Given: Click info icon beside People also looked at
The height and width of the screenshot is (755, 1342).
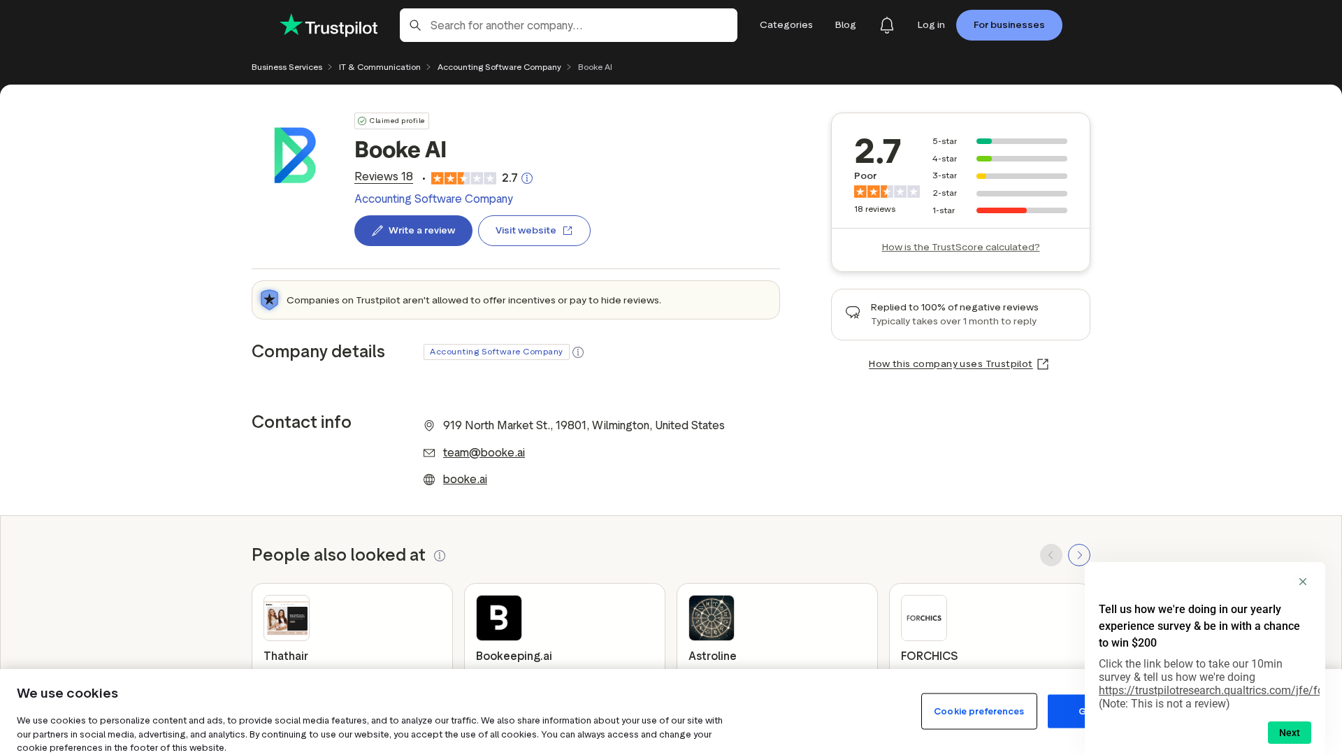Looking at the screenshot, I should tap(440, 556).
